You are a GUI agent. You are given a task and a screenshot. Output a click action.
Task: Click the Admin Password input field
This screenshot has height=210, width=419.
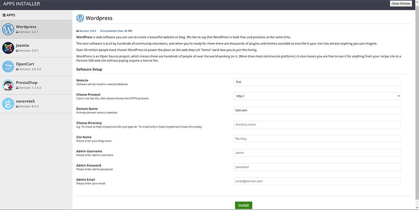(317, 167)
